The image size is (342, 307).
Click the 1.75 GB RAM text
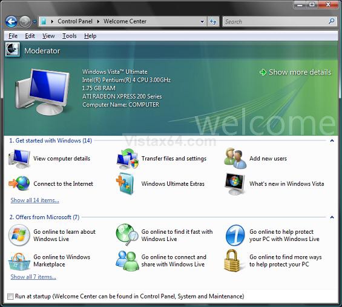click(99, 88)
